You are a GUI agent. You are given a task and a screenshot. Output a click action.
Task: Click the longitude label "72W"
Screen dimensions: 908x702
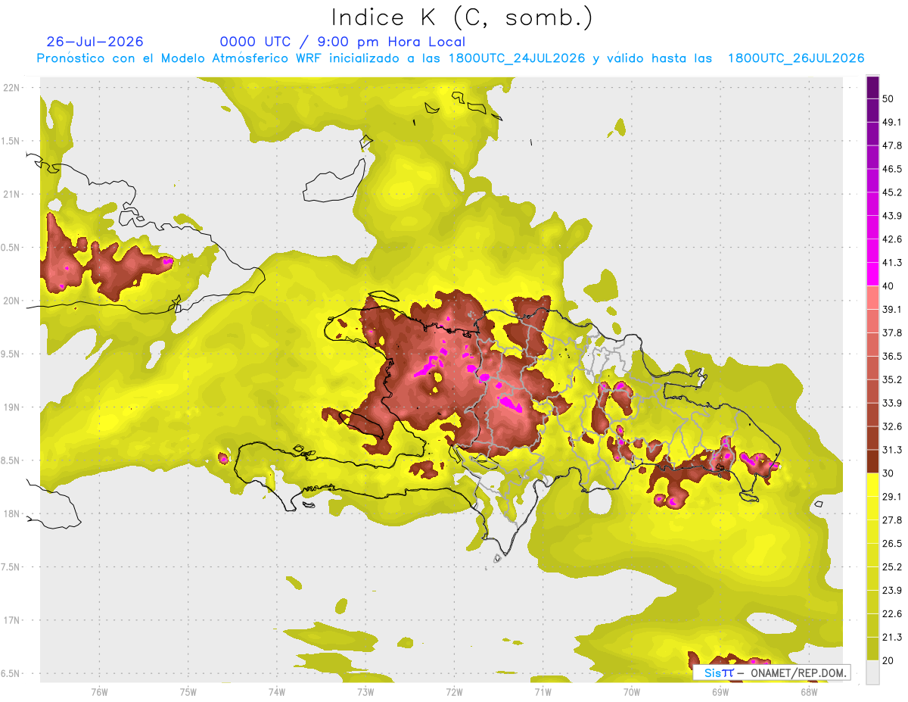[454, 692]
